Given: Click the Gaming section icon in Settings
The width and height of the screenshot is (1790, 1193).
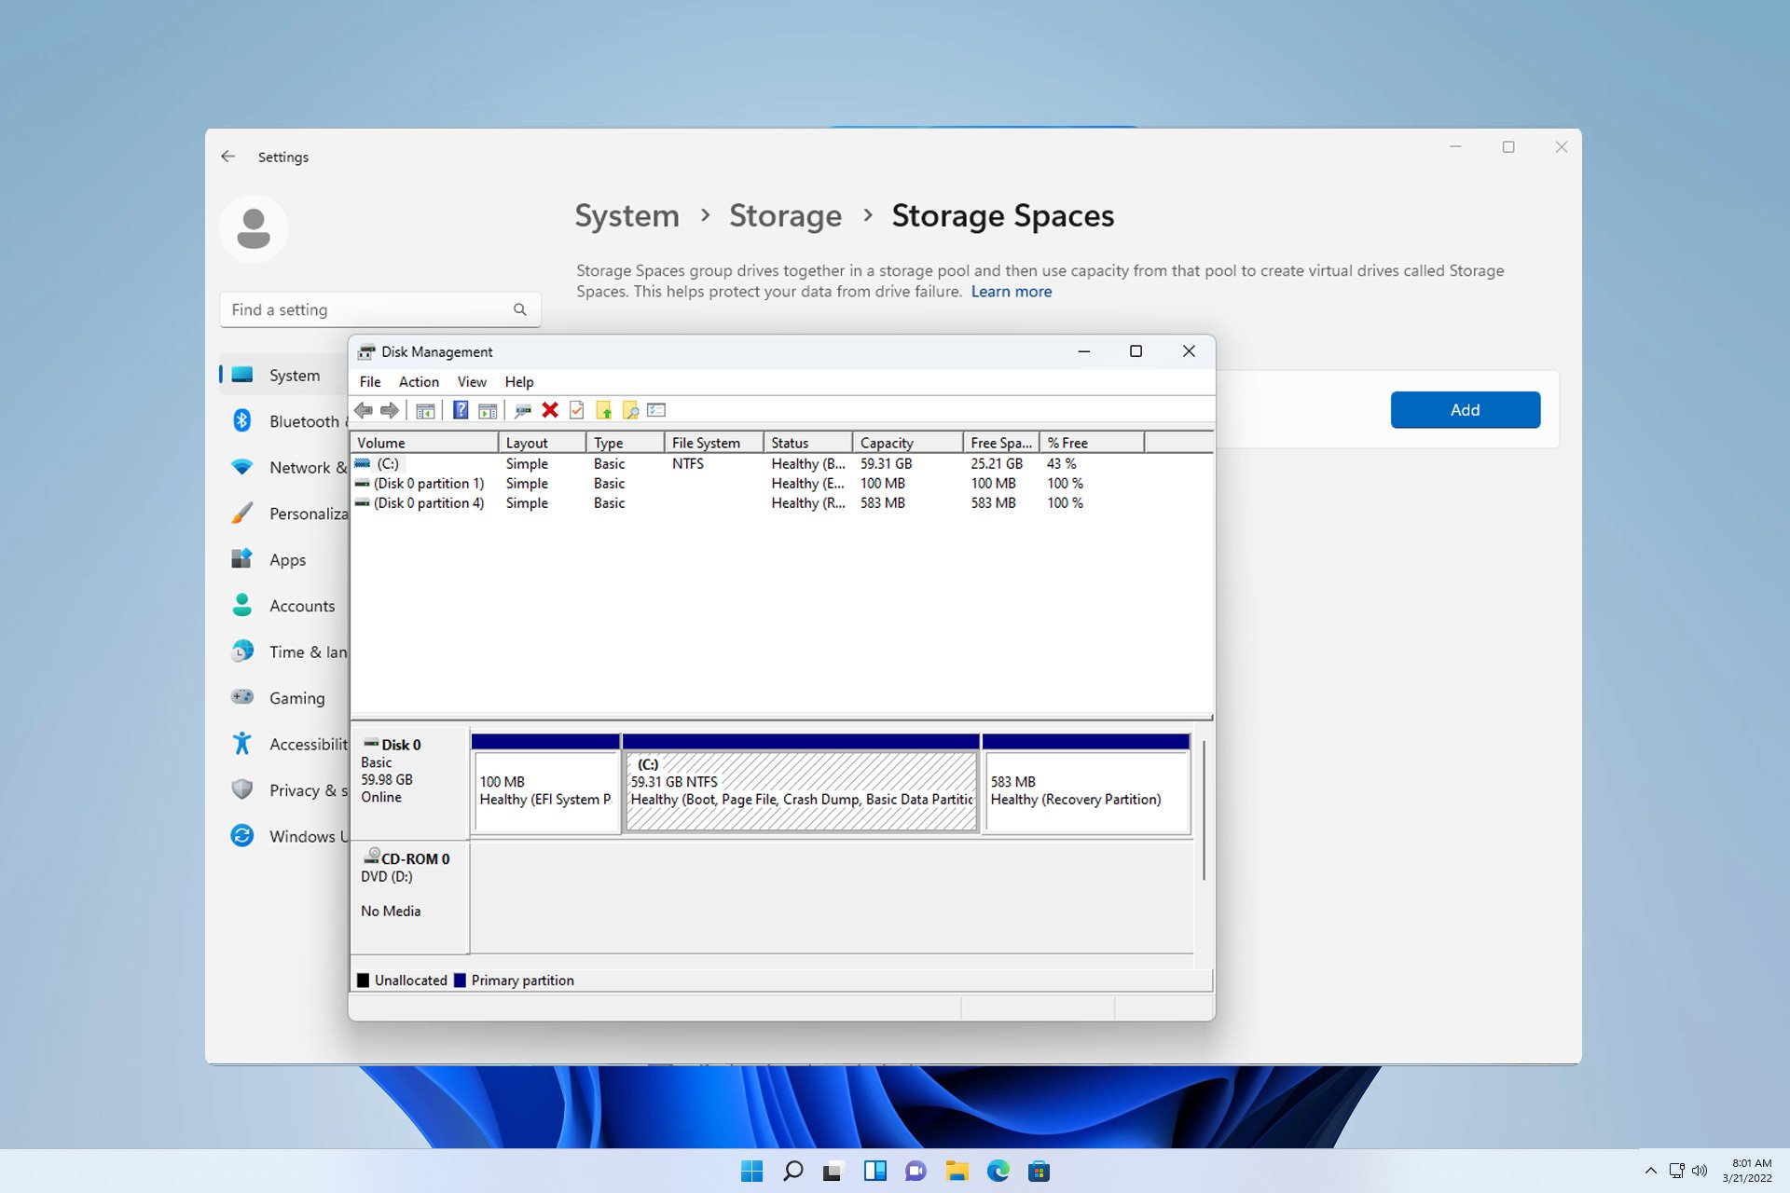Looking at the screenshot, I should pos(242,697).
